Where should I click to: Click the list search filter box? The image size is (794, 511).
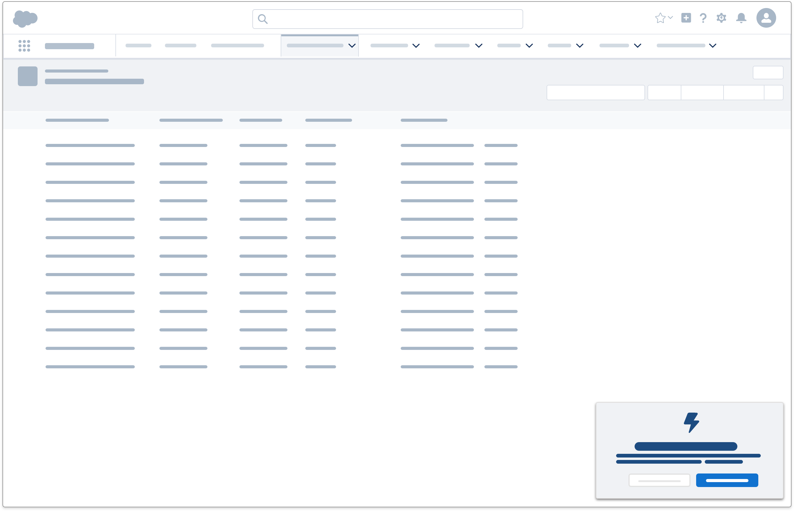pos(595,92)
